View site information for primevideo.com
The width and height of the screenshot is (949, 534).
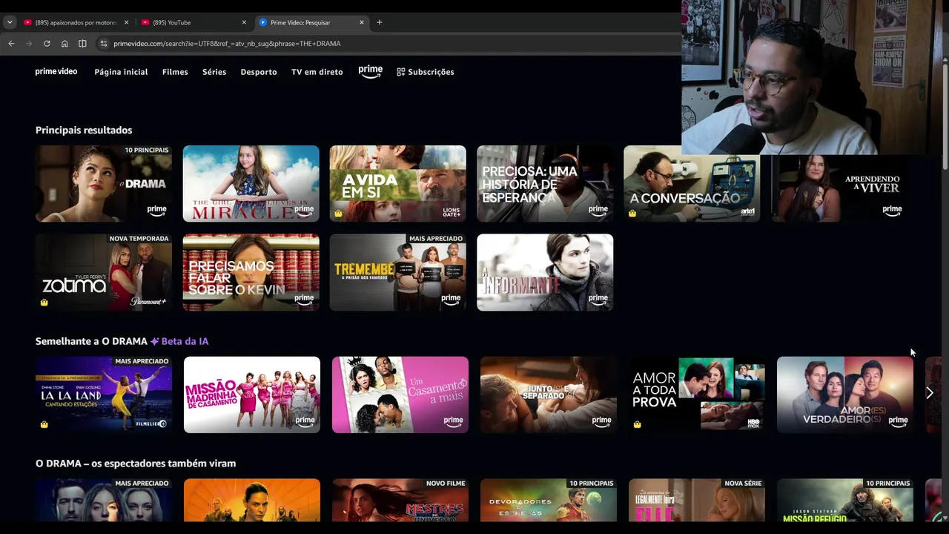(x=104, y=44)
